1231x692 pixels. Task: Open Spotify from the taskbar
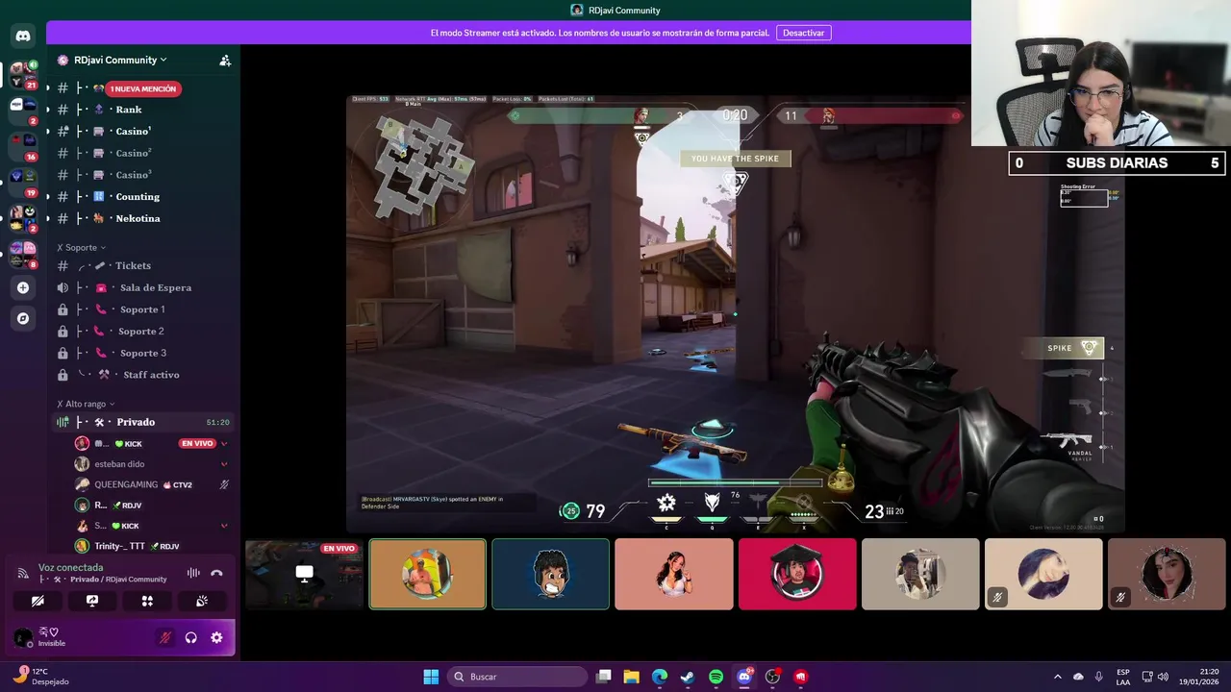(716, 677)
